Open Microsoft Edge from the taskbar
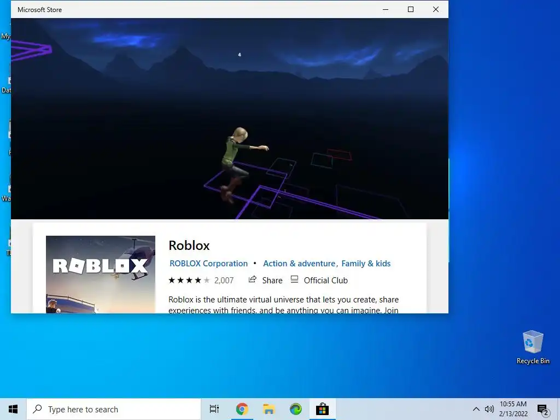This screenshot has height=420, width=560. click(x=295, y=409)
